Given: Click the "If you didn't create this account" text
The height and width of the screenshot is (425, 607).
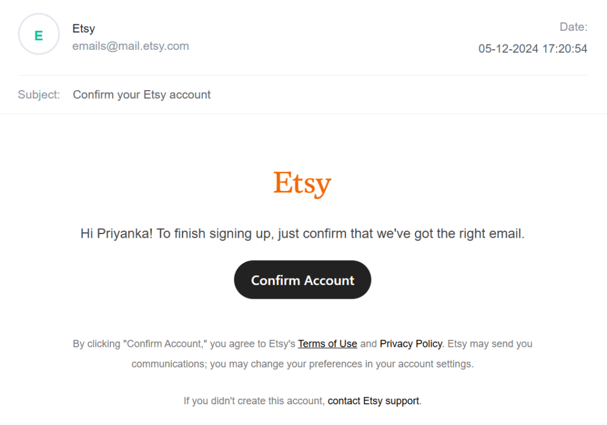Looking at the screenshot, I should tap(254, 401).
